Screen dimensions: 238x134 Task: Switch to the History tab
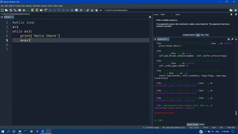click(202, 124)
